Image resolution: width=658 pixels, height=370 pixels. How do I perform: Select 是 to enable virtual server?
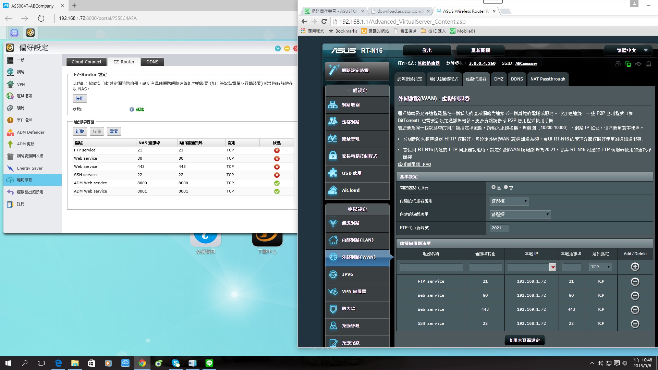(x=493, y=187)
